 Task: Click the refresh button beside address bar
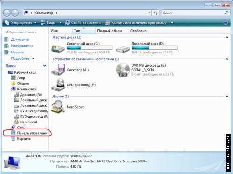click(x=155, y=13)
